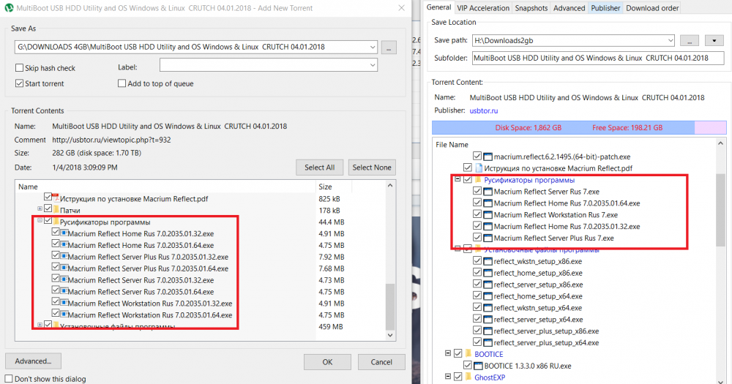Open the VIP Acceleration tab
Screen dimensions: 732x384
[x=483, y=8]
